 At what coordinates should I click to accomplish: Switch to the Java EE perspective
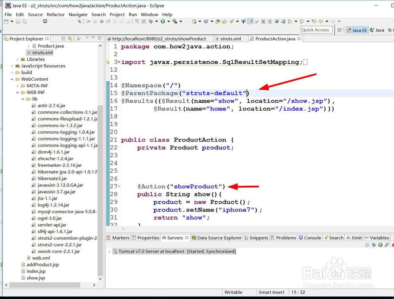[357, 30]
